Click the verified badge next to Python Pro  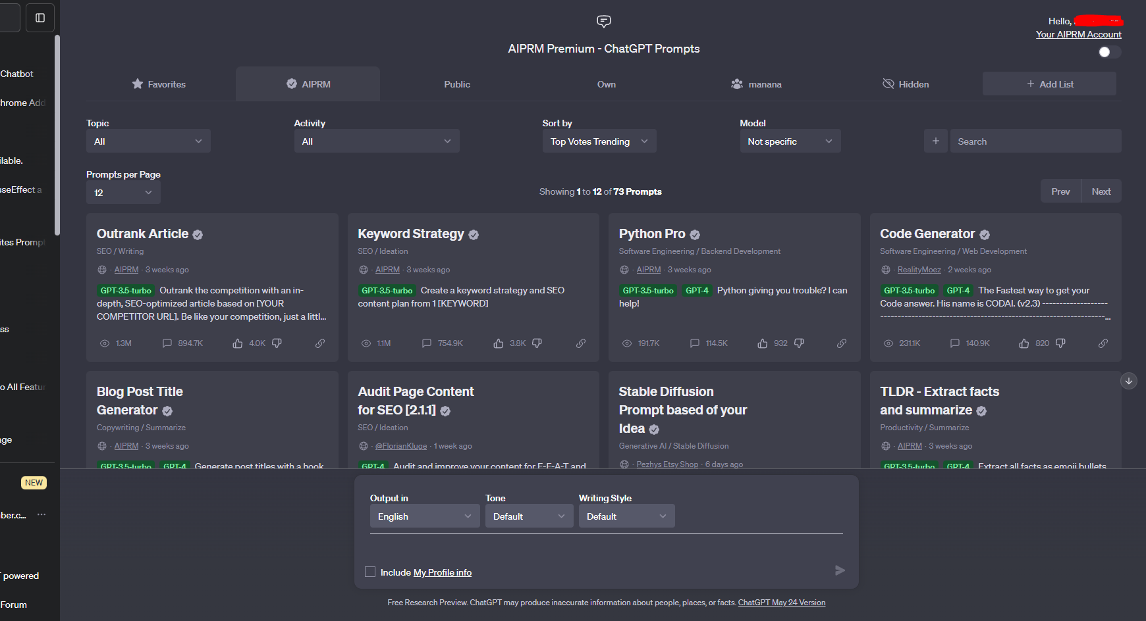tap(695, 235)
